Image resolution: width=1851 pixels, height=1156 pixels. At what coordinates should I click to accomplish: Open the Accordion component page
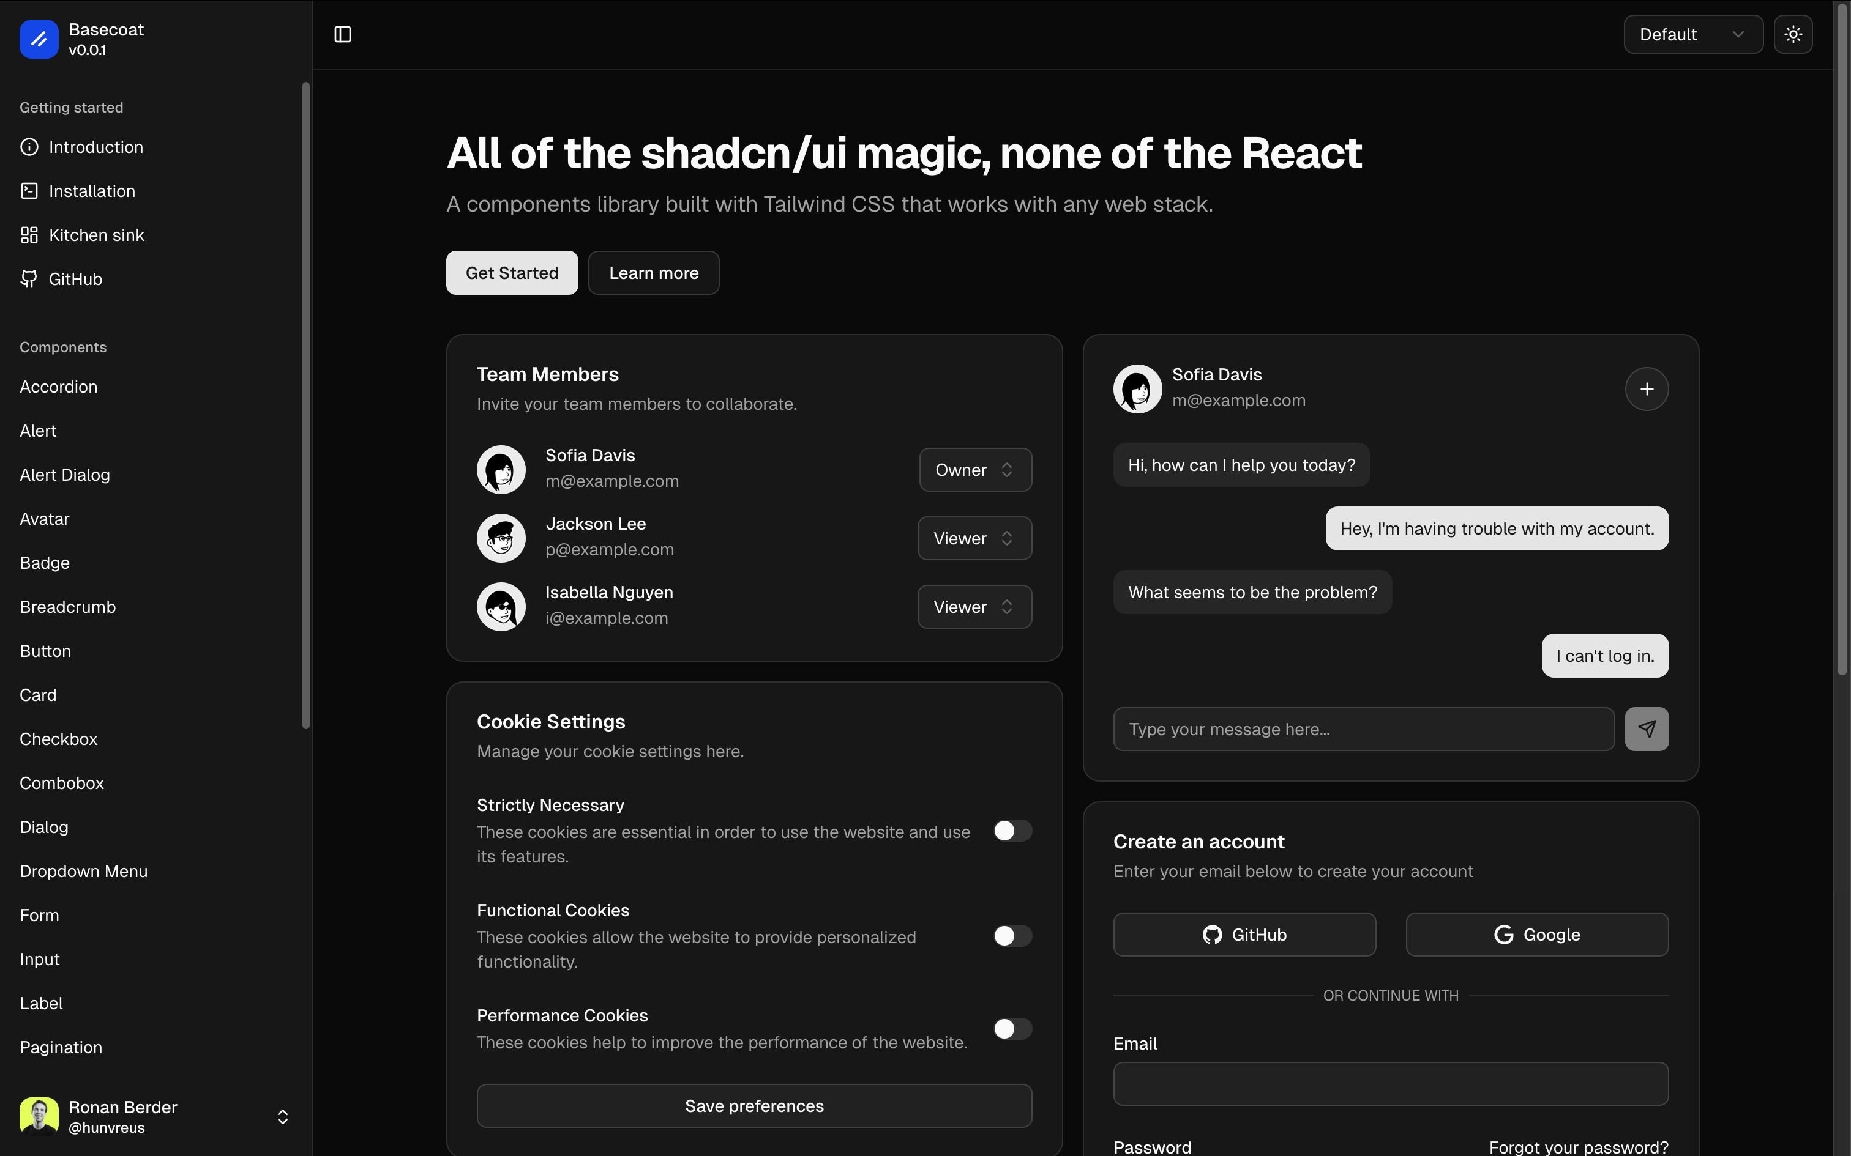59,387
